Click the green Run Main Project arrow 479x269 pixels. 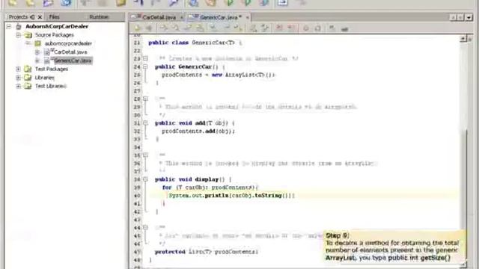click(x=230, y=3)
